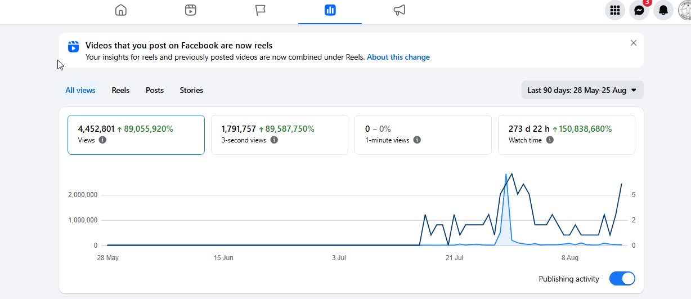Screen dimensions: 691x299
Task: Click the reels icon in the banner
Action: [x=74, y=47]
